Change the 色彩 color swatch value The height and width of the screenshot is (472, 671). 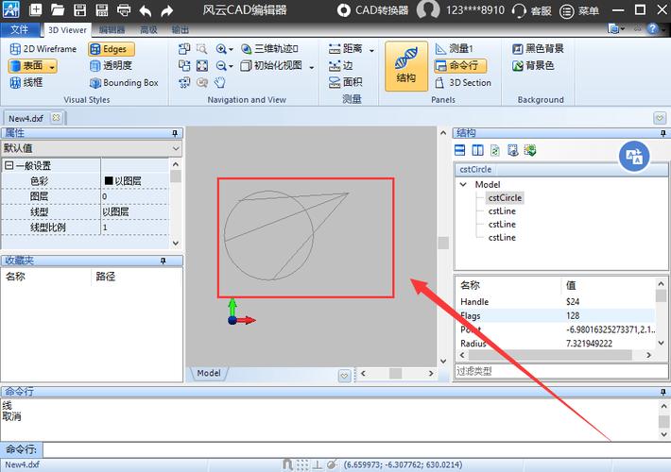click(x=109, y=180)
